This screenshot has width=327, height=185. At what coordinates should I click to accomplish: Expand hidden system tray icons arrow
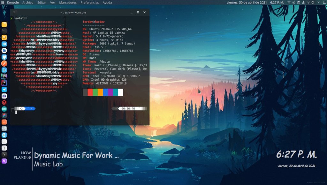pos(318,3)
